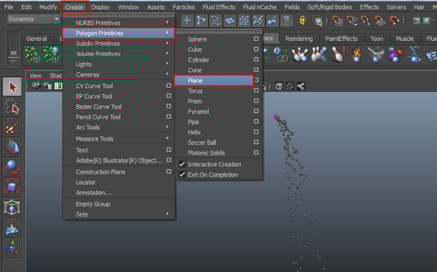The height and width of the screenshot is (272, 437).
Task: Open the Create menu
Action: click(74, 7)
